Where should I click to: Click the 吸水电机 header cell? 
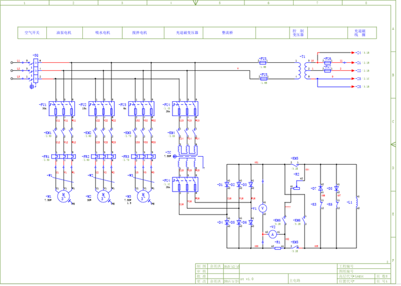pos(102,33)
